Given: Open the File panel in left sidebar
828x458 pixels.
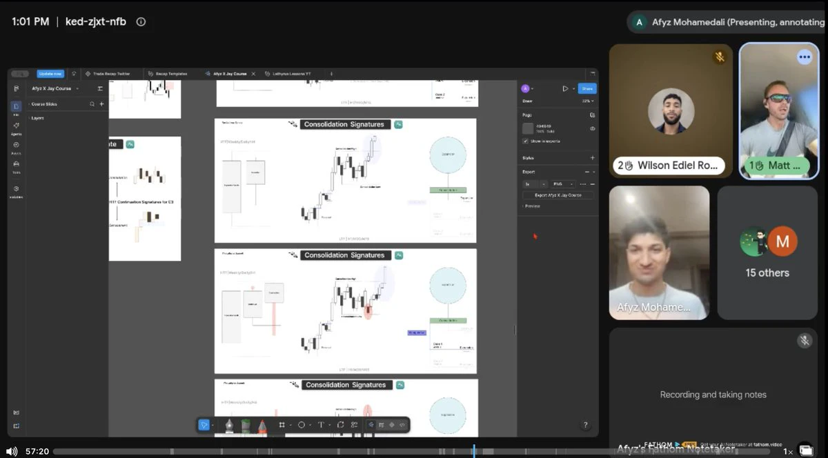Looking at the screenshot, I should (16, 108).
